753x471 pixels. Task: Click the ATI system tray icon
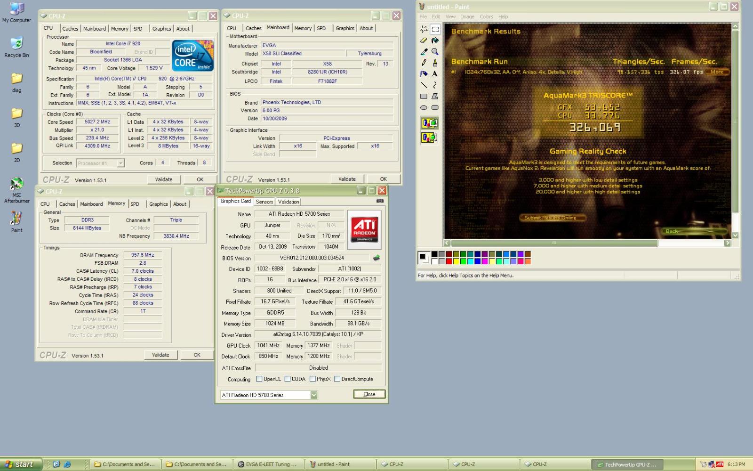(719, 464)
